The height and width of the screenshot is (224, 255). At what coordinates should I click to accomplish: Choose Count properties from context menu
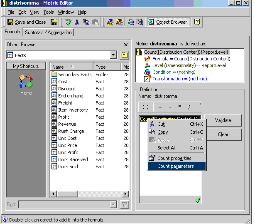[177, 158]
